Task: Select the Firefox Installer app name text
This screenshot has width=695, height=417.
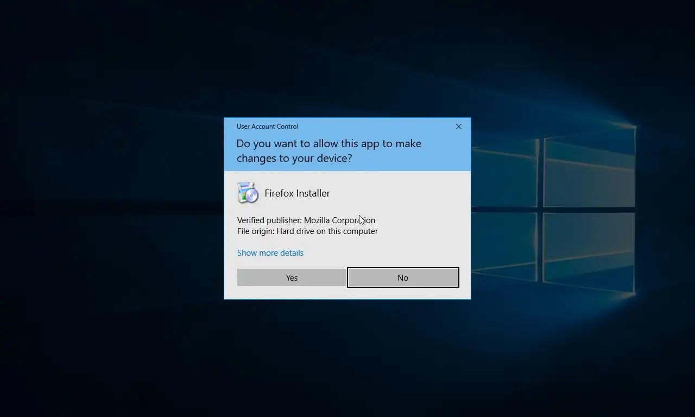Action: point(297,193)
